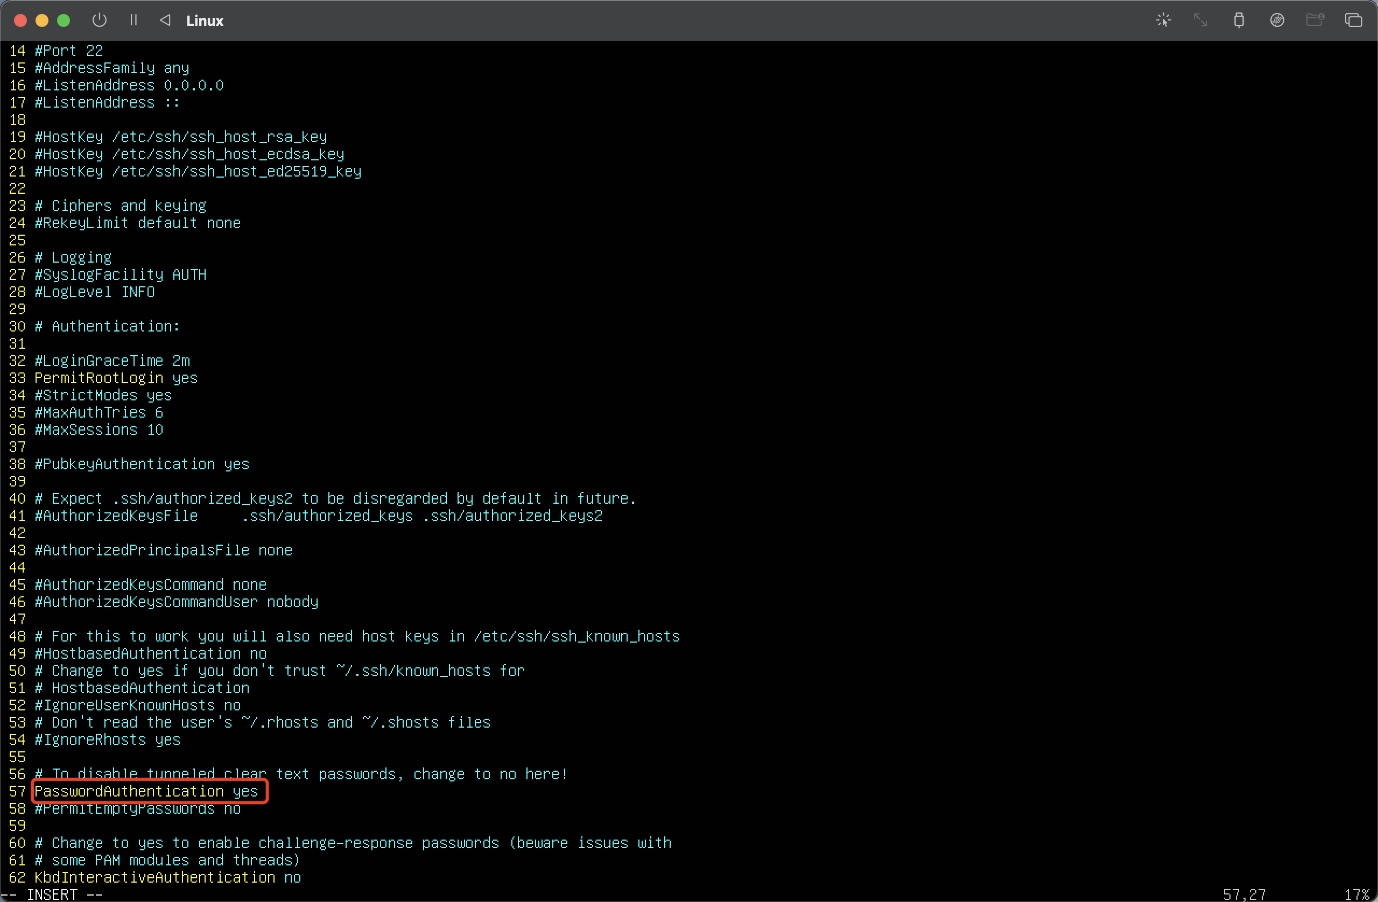Open the shared folder icon
The height and width of the screenshot is (902, 1378).
pos(1315,20)
